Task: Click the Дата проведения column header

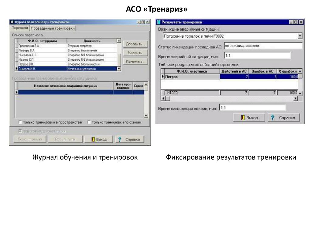Action: [x=123, y=86]
